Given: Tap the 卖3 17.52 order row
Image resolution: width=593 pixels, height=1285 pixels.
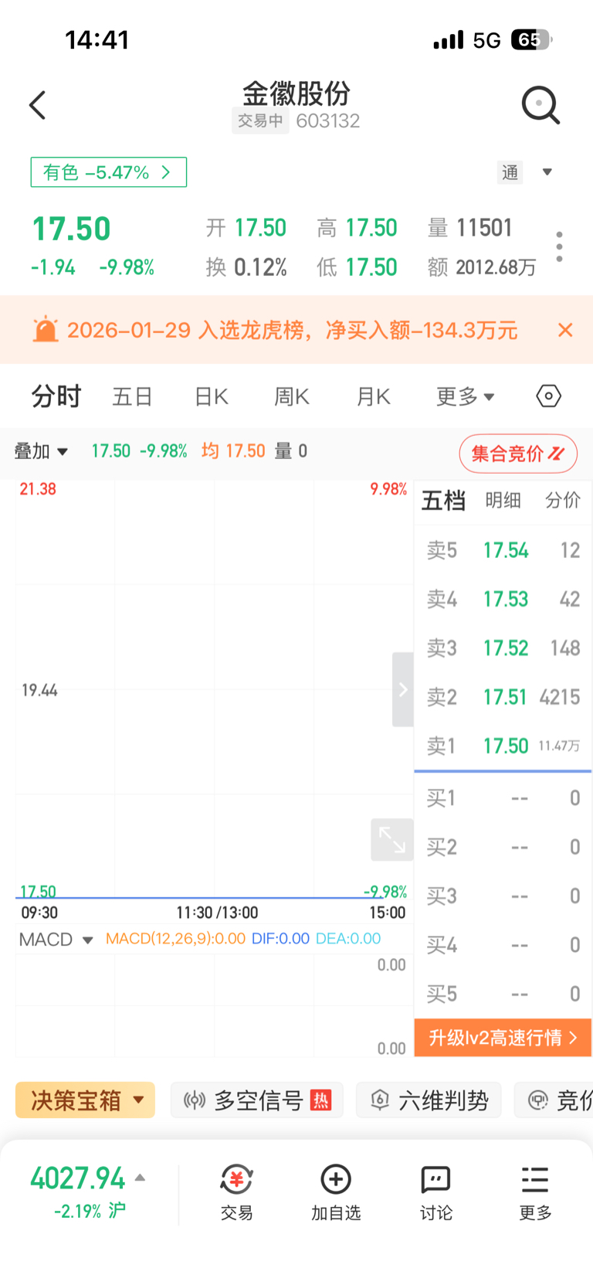Looking at the screenshot, I should 503,648.
